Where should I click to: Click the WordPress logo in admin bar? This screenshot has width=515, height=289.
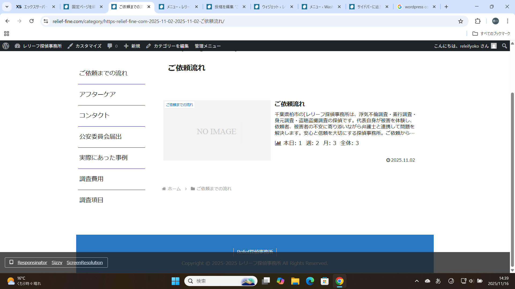tap(6, 46)
